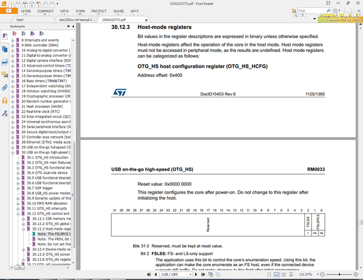Viewport: 363px width, 280px height.
Task: Open the Digital signatures panel
Action: click(5, 113)
